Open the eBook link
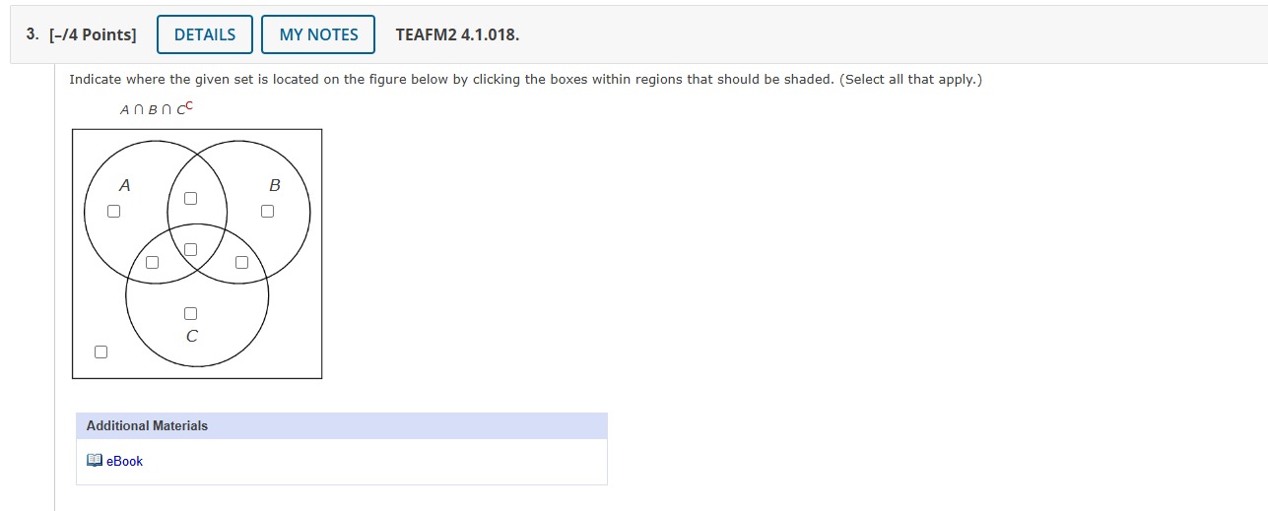 124,461
